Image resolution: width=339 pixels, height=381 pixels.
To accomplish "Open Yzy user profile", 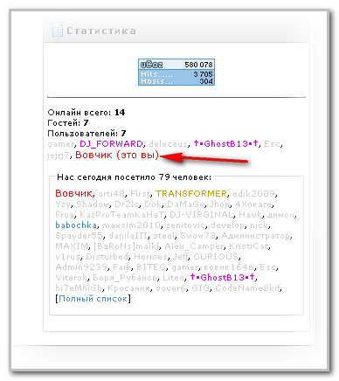I will click(63, 204).
